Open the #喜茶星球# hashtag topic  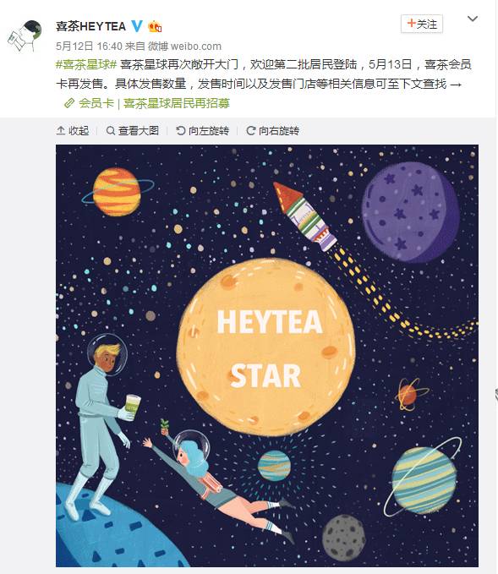(x=86, y=64)
